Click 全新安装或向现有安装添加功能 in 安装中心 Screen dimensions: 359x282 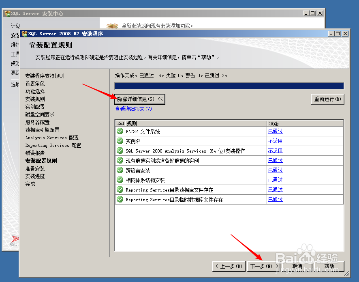tap(157, 26)
